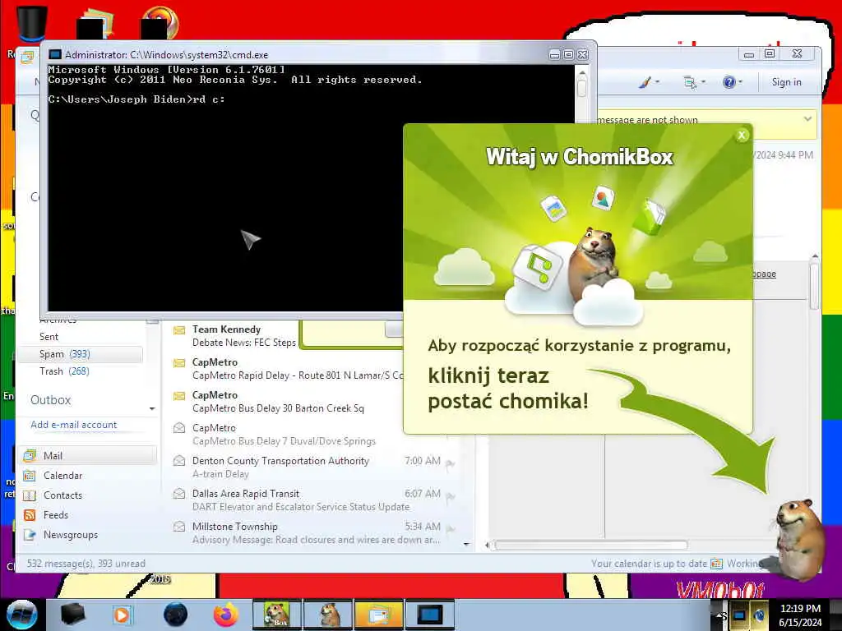Switch to Newsgroups view in sidebar
Viewport: 842px width, 631px height.
(71, 535)
